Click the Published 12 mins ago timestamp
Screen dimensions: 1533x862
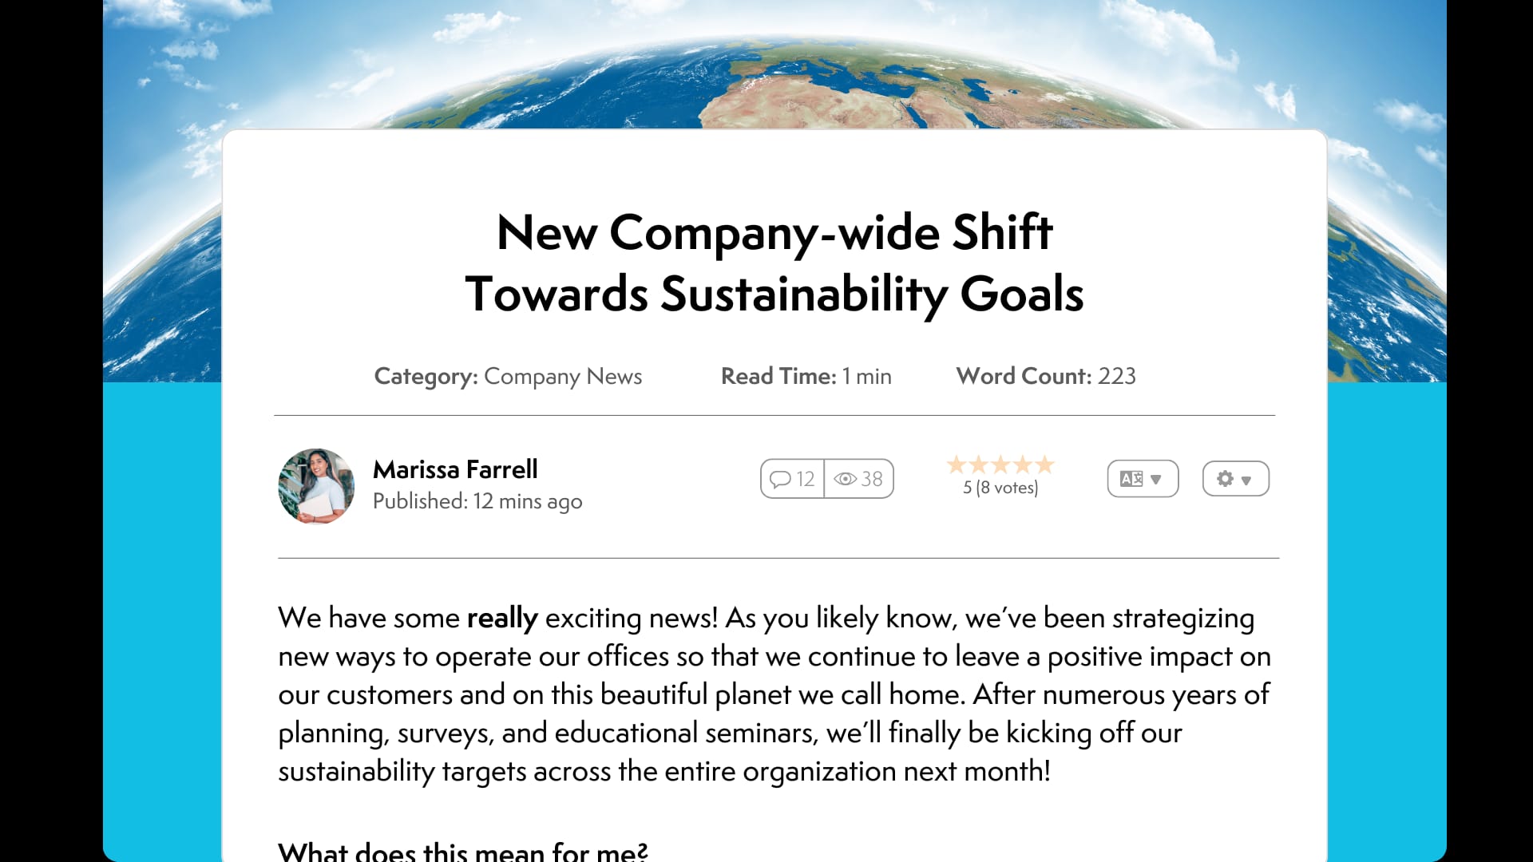pyautogui.click(x=478, y=501)
